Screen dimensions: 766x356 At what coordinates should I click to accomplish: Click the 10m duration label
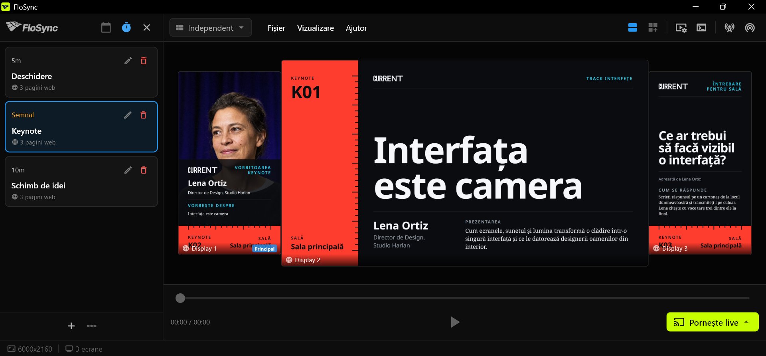point(18,170)
